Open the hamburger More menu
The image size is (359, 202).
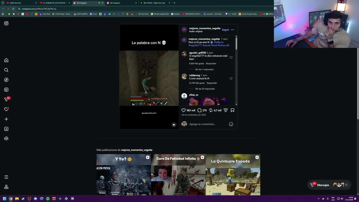pyautogui.click(x=6, y=177)
